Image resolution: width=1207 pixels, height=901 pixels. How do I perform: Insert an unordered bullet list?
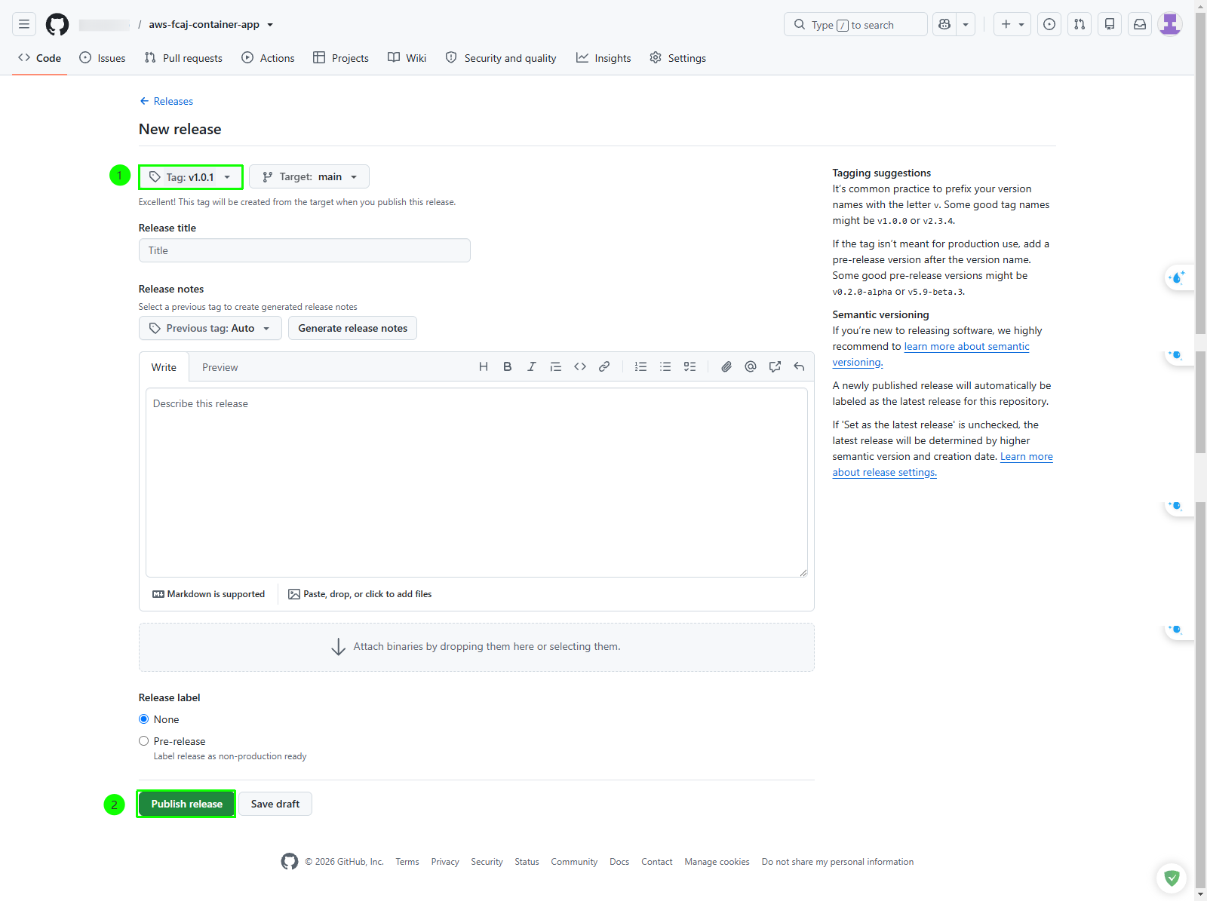pos(665,366)
